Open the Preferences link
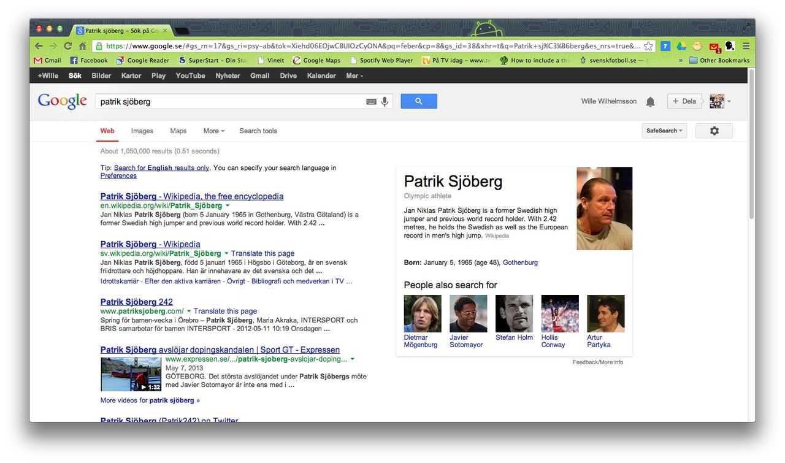This screenshot has height=463, width=785. [118, 175]
